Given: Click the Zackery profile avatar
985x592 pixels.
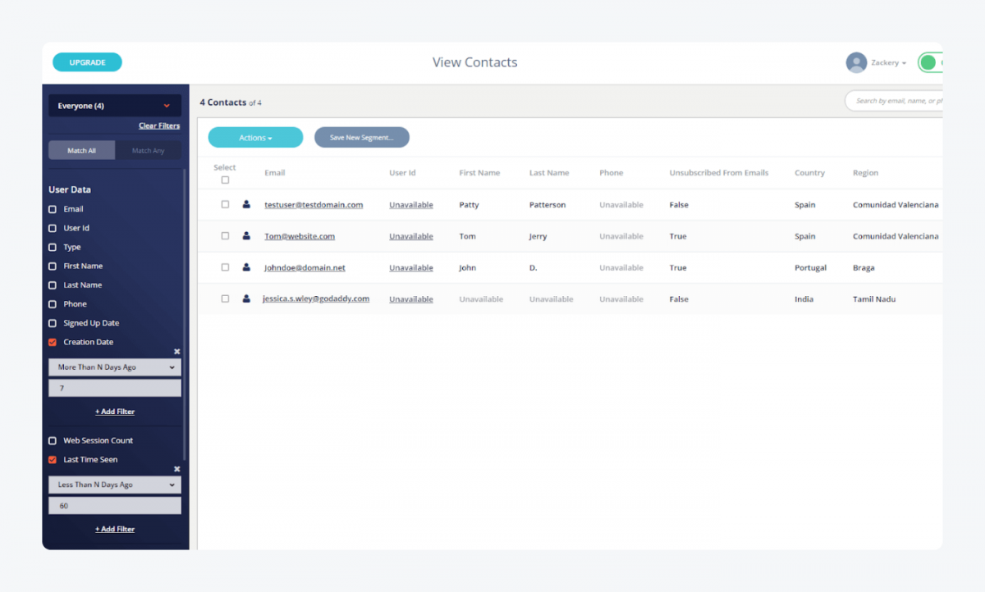Looking at the screenshot, I should click(x=856, y=62).
